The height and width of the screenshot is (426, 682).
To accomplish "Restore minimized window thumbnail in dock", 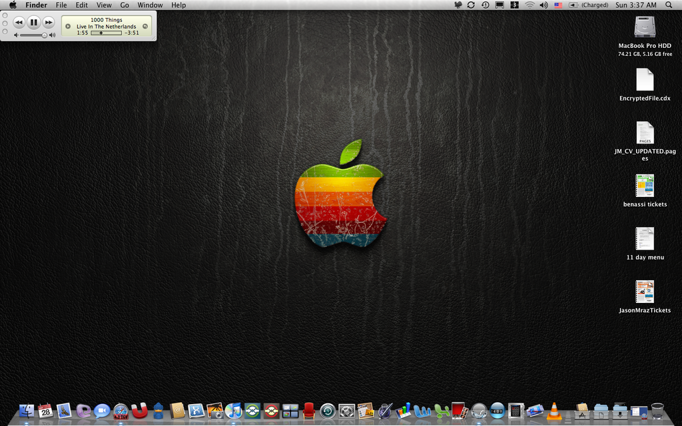I will [639, 411].
